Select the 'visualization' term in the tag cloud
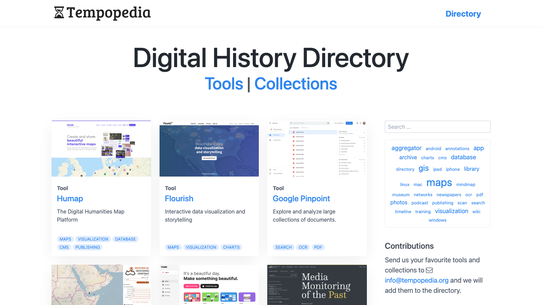 point(452,211)
